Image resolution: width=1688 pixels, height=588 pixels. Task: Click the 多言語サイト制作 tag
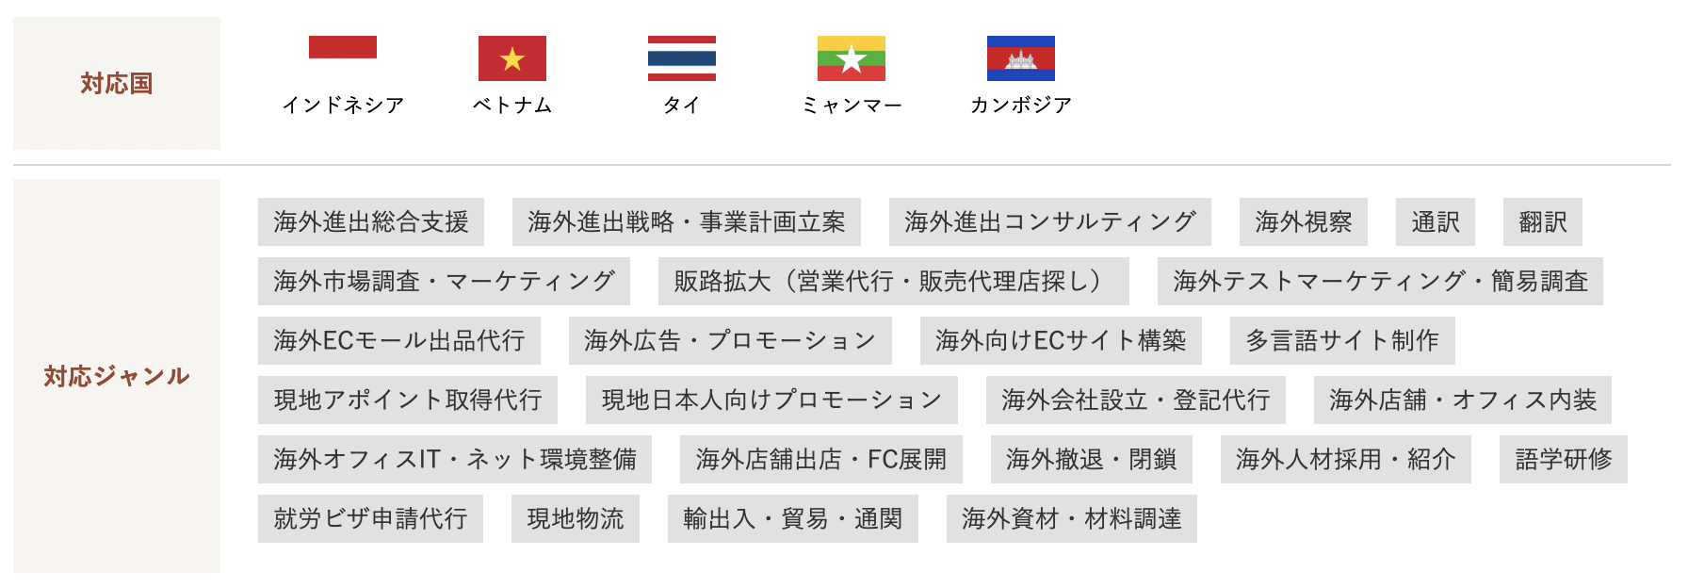(1342, 340)
